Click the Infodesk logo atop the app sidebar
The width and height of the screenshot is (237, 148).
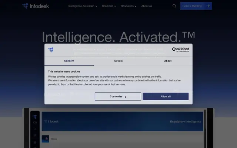(x=35, y=117)
